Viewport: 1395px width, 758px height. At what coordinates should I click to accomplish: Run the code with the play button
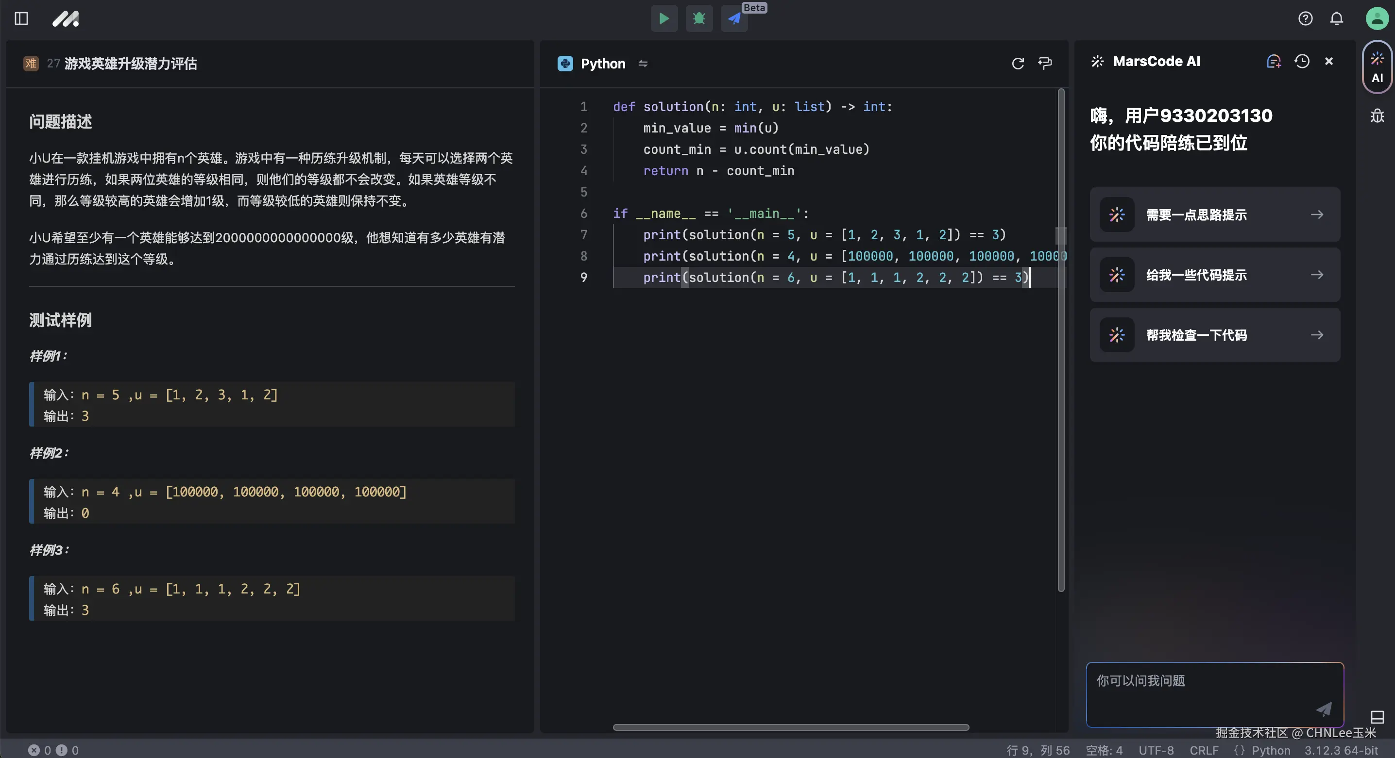click(x=663, y=19)
